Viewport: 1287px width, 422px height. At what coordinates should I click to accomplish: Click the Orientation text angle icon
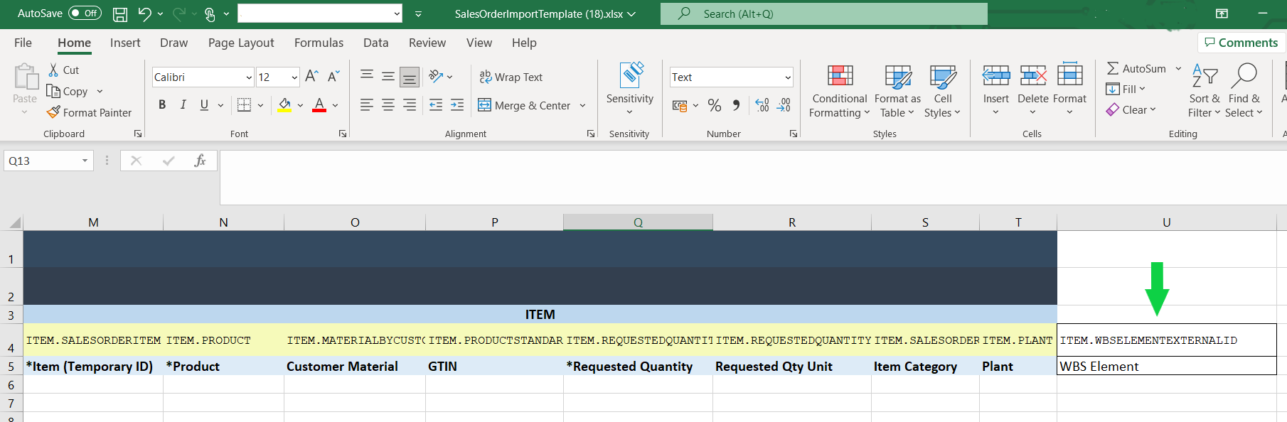[436, 77]
